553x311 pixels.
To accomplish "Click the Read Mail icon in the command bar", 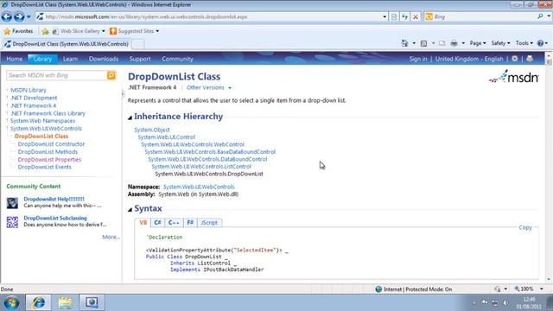I will (x=442, y=43).
